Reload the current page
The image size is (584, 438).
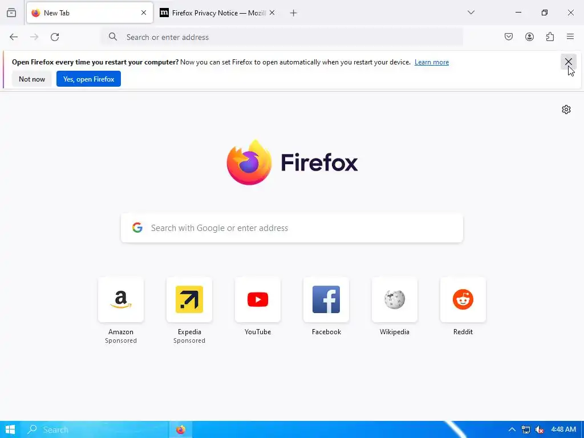tap(55, 37)
